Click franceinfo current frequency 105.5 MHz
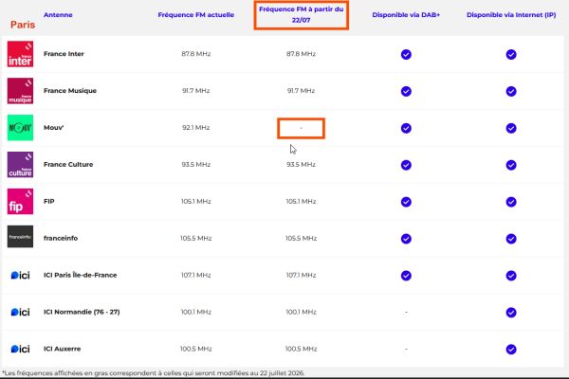Image resolution: width=569 pixels, height=379 pixels. [x=196, y=238]
